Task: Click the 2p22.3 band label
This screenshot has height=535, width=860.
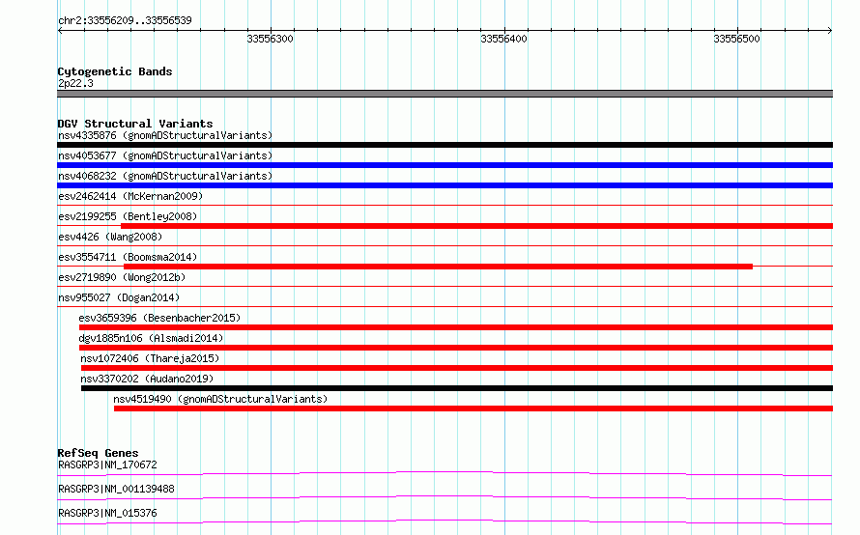Action: [75, 83]
